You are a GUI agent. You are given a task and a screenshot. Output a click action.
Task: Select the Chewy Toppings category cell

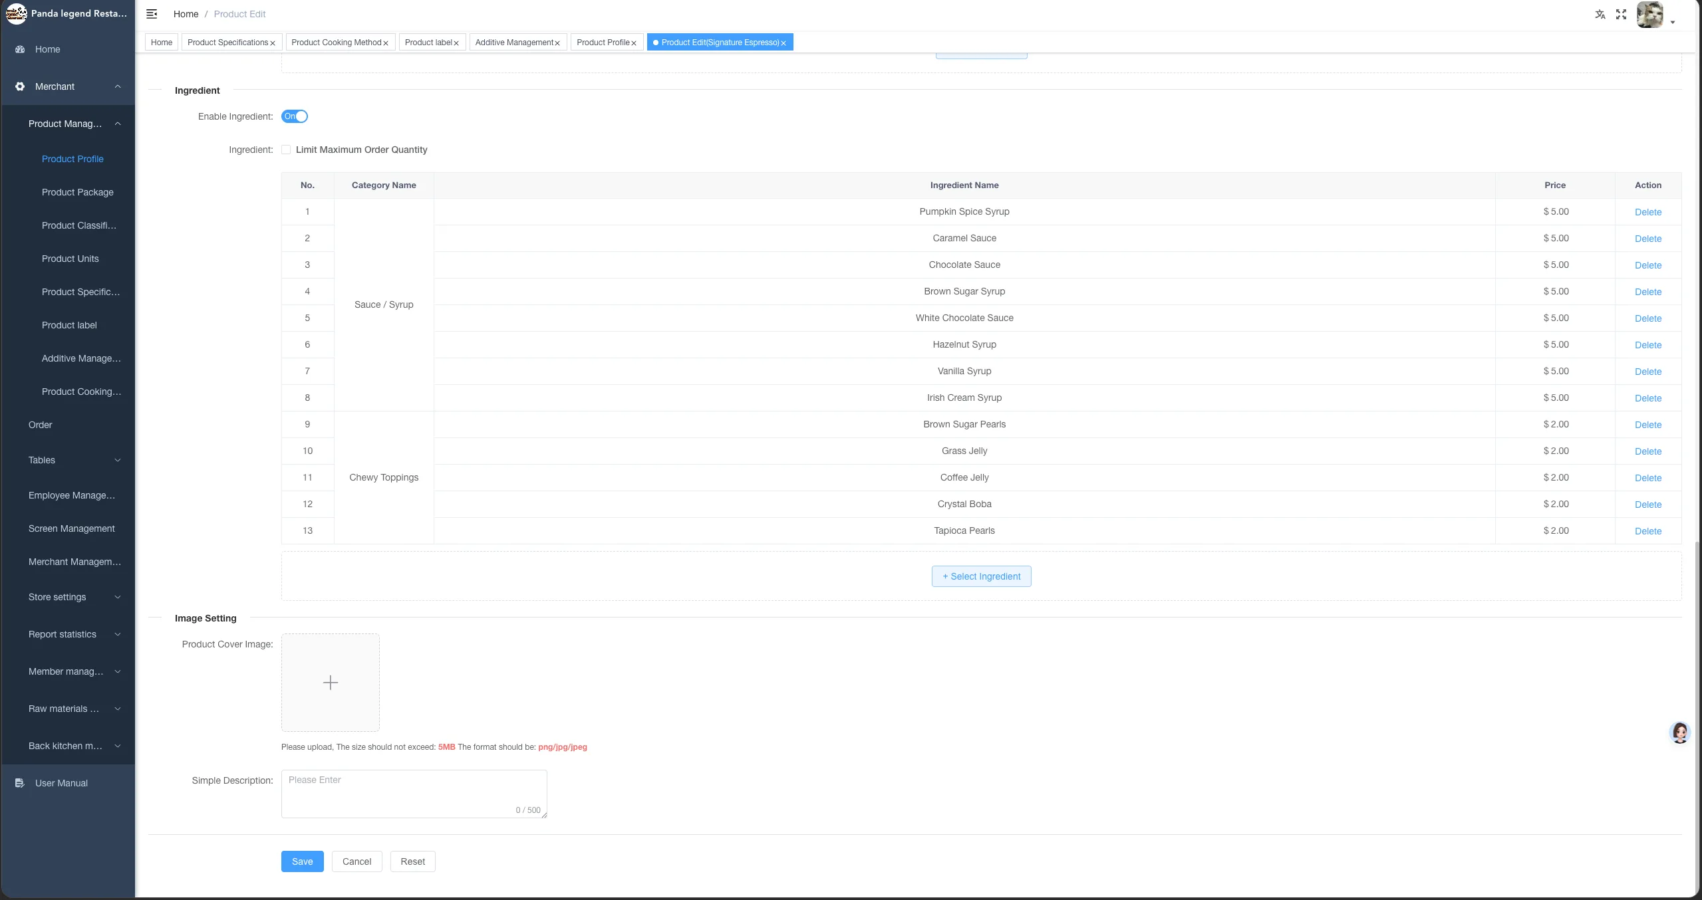click(384, 477)
